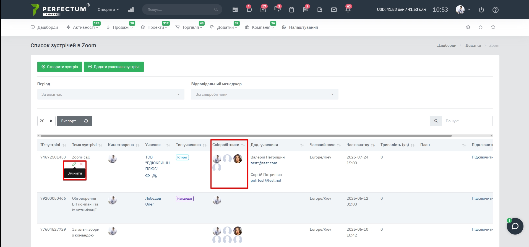Go to Додатки breadcrumb
Viewport: 529px width, 247px height.
[473, 45]
